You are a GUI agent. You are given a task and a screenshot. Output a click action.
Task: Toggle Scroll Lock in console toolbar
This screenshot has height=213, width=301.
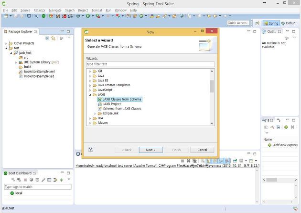[208, 161]
